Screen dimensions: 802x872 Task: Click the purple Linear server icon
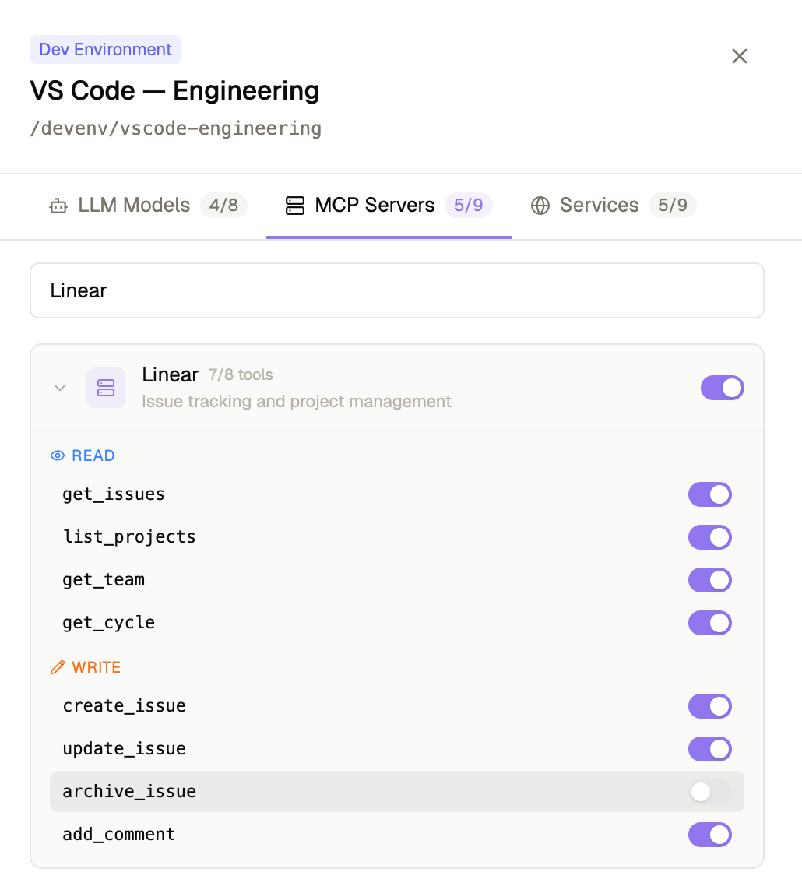106,387
